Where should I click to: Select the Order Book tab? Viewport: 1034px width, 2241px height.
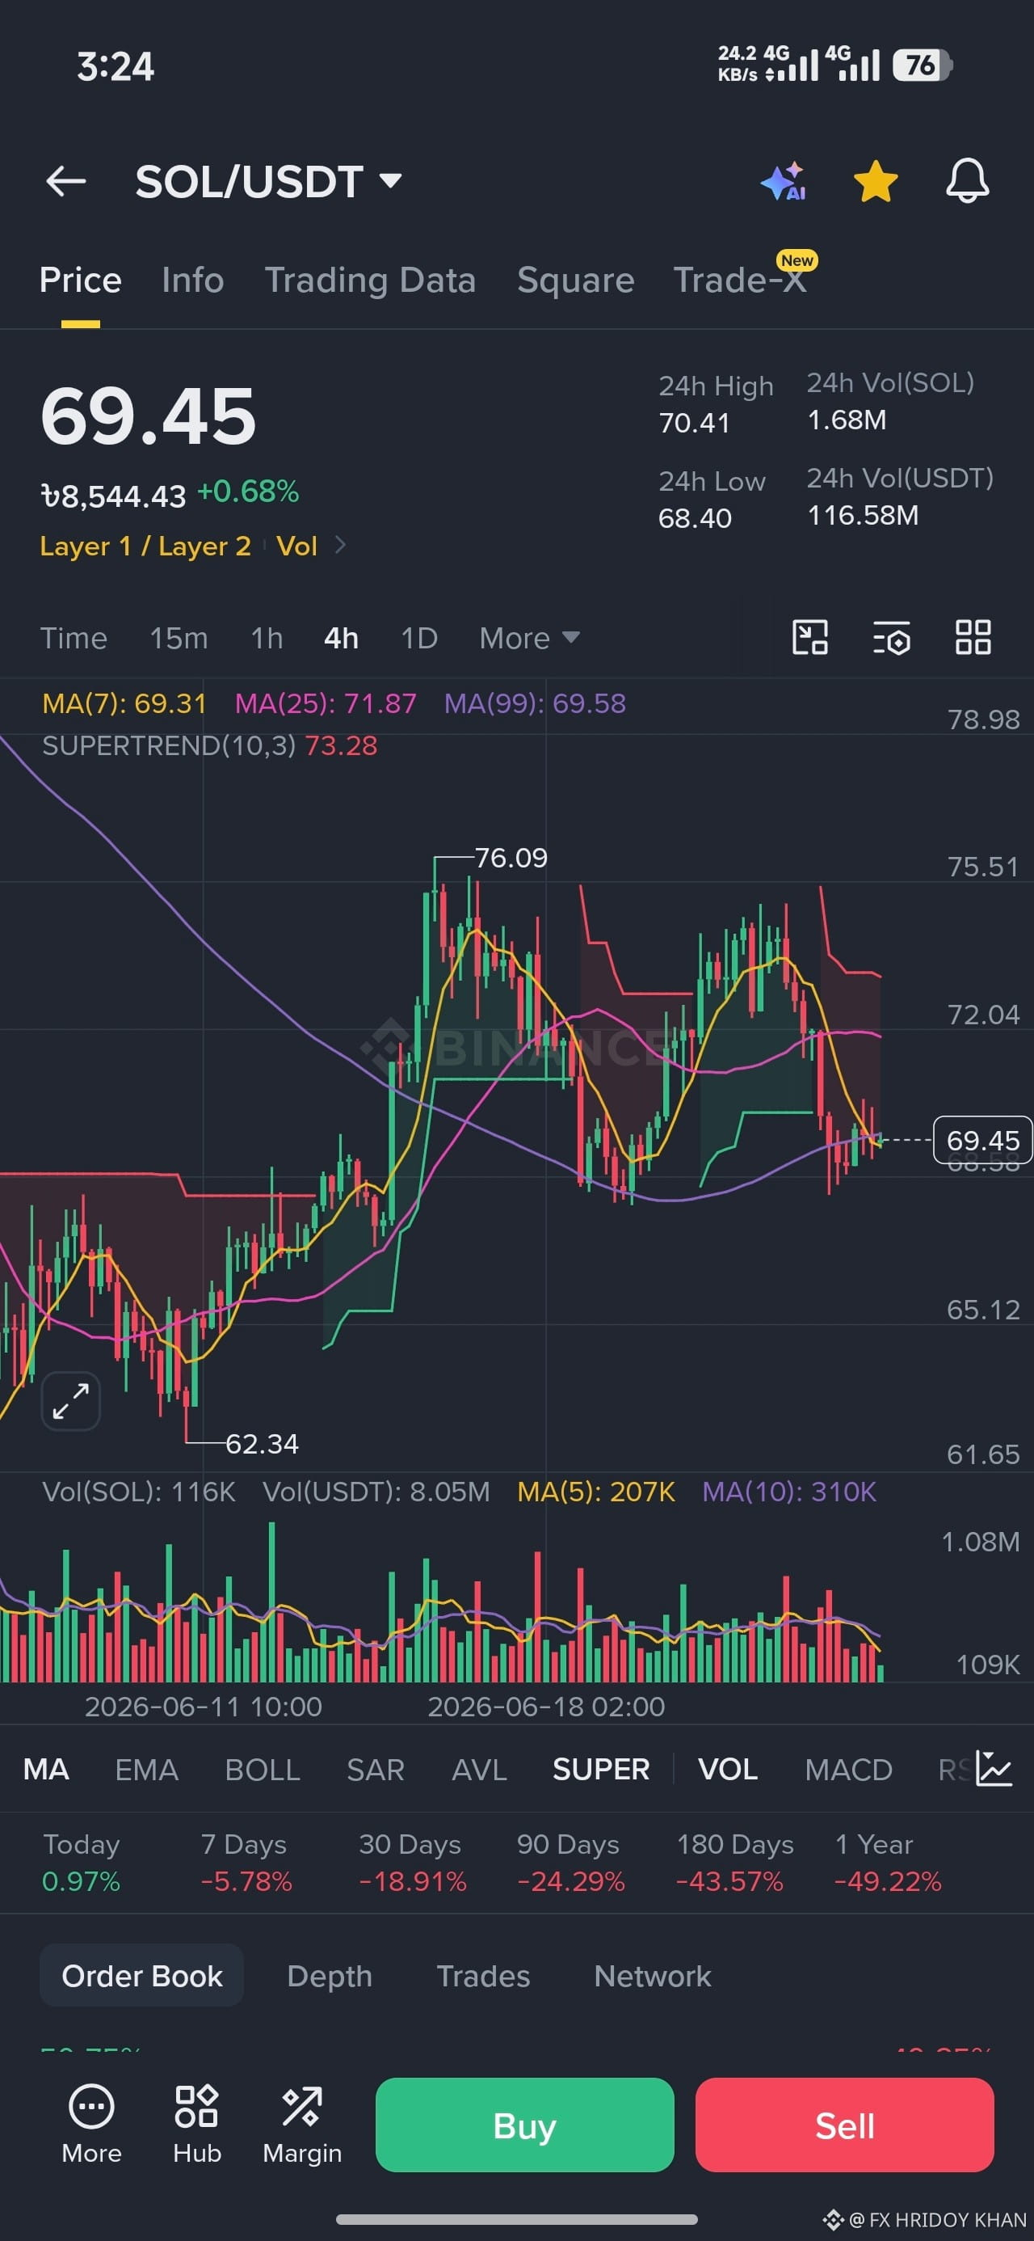coord(141,1976)
